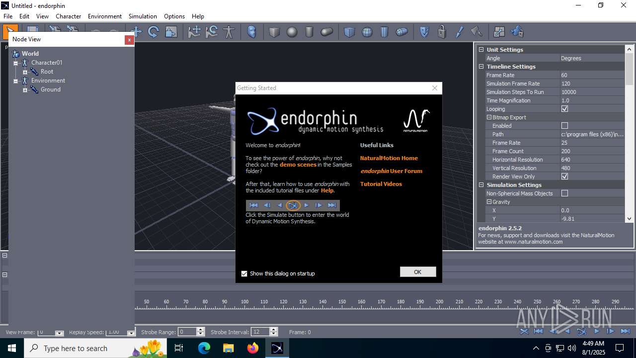Select the Scale tool in toolbar
The image size is (636, 358).
point(171,32)
